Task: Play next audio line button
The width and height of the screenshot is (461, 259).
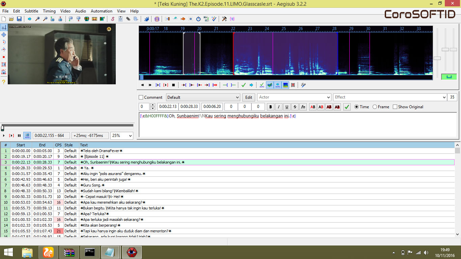Action: (x=151, y=85)
